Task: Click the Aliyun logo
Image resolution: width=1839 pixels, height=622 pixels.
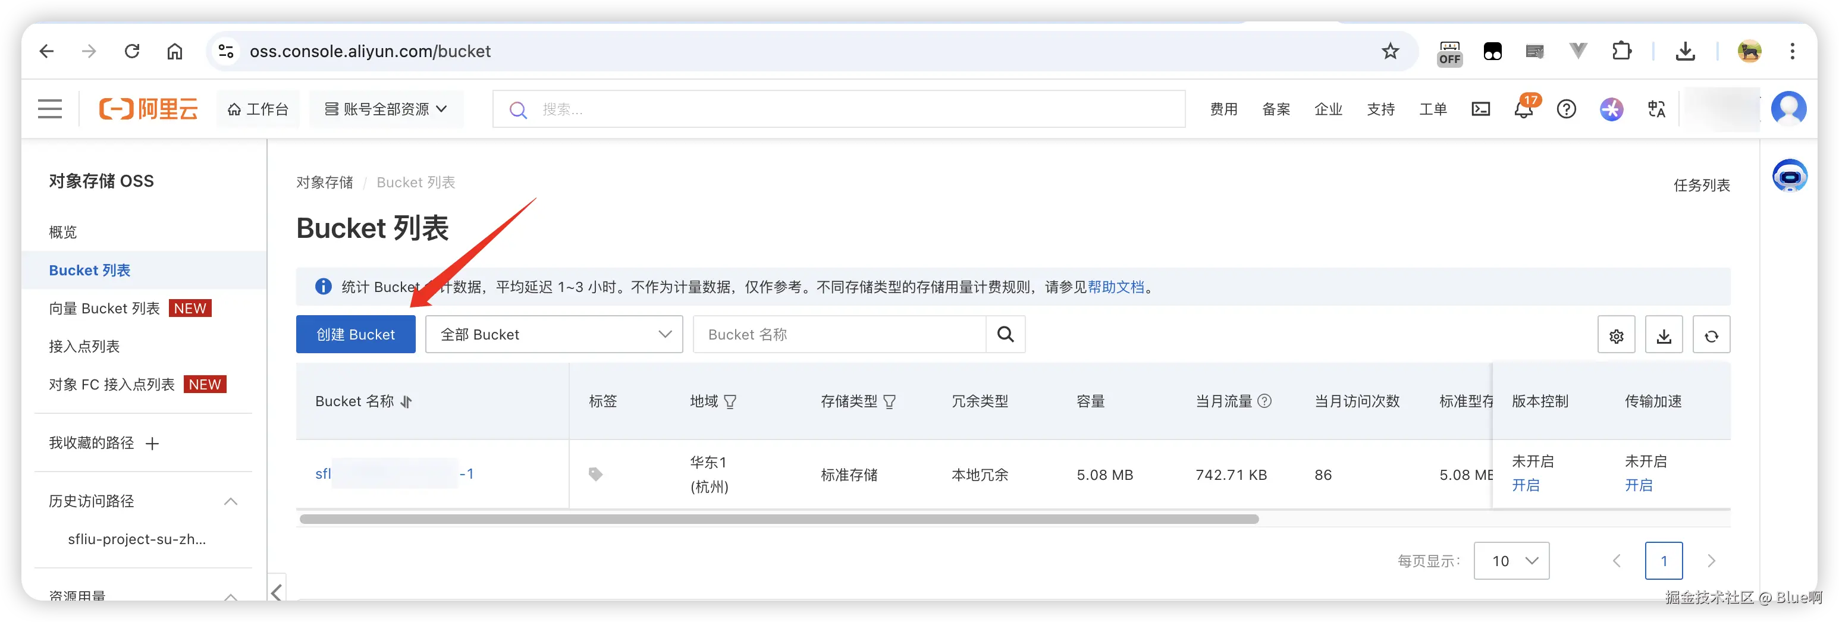Action: pos(148,109)
